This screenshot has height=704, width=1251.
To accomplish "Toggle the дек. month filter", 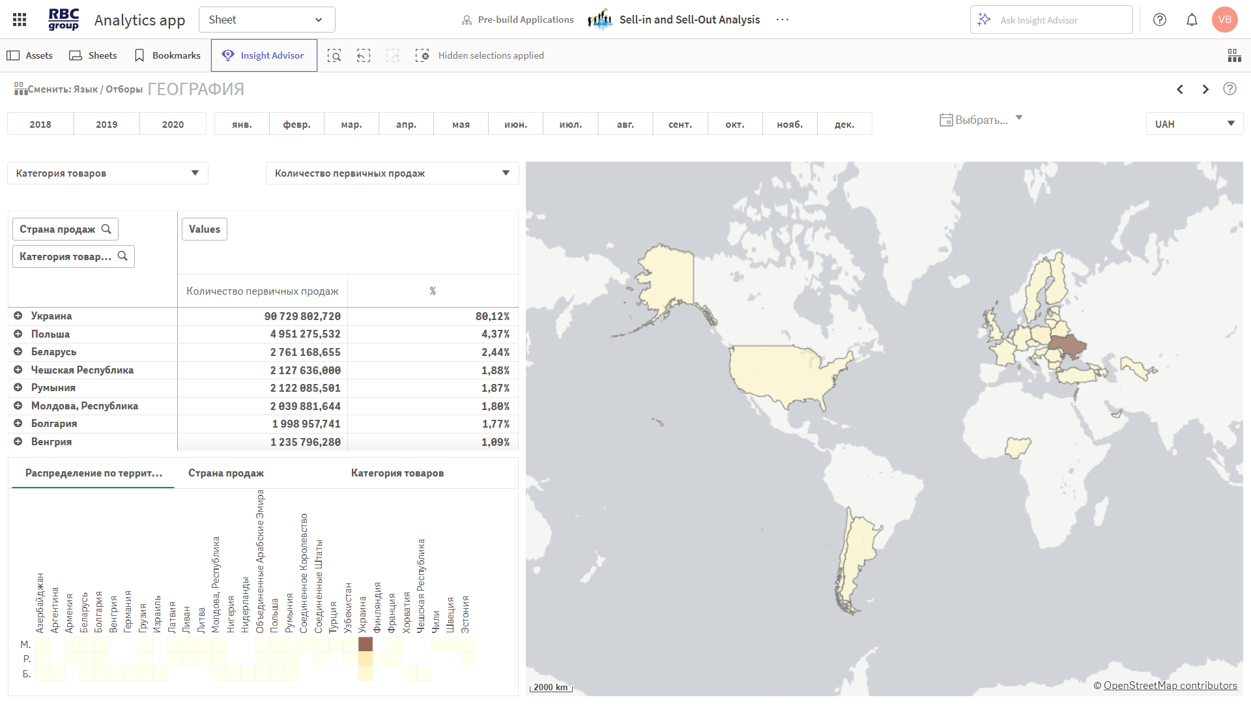I will coord(844,124).
